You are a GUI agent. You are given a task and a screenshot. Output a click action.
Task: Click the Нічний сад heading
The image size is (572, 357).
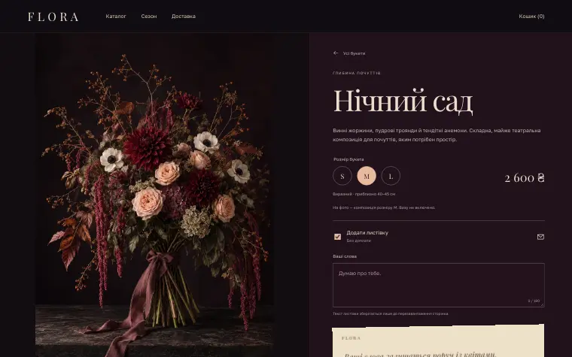(x=403, y=101)
